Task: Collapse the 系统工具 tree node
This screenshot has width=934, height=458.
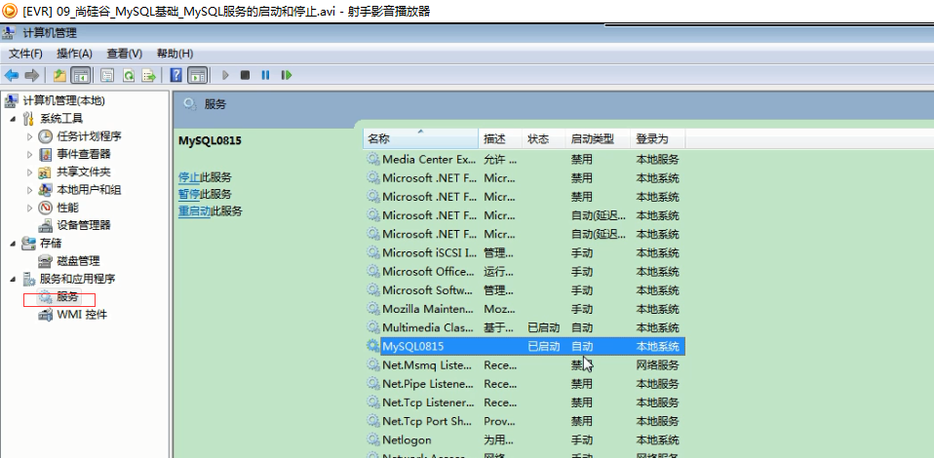Action: 13,119
